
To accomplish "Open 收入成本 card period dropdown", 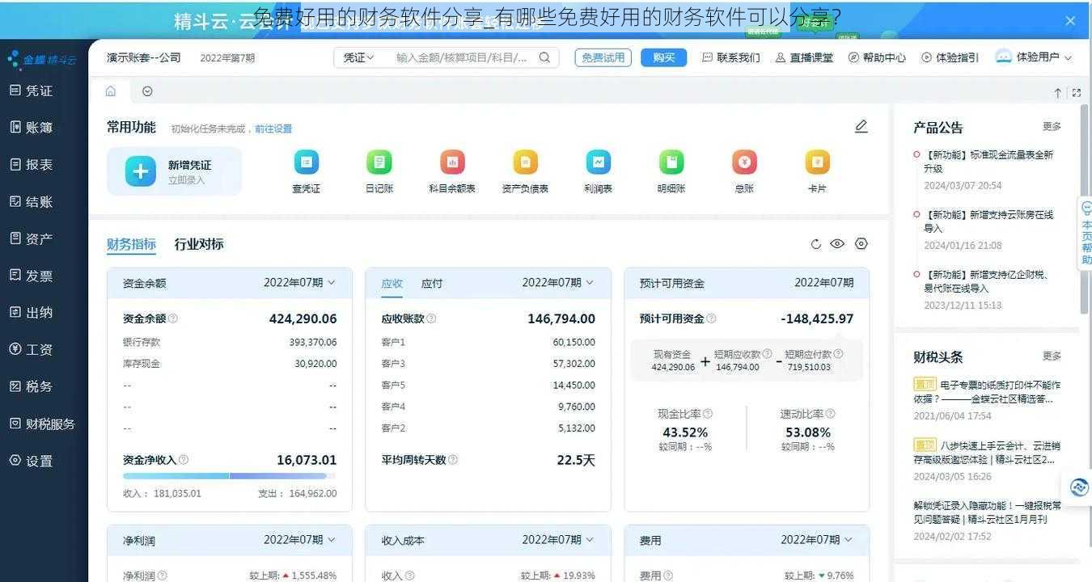I will click(558, 539).
